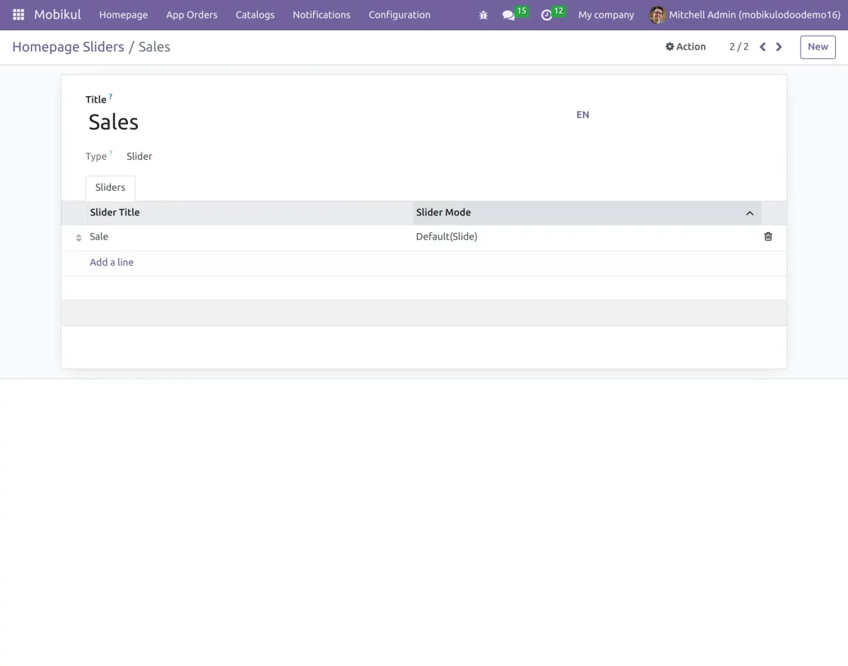The height and width of the screenshot is (666, 848).
Task: Click the bug report icon
Action: tap(483, 14)
